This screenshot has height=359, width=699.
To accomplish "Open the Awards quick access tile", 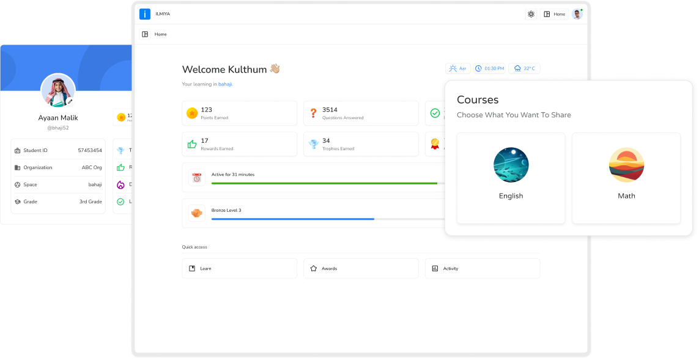I will (x=361, y=269).
